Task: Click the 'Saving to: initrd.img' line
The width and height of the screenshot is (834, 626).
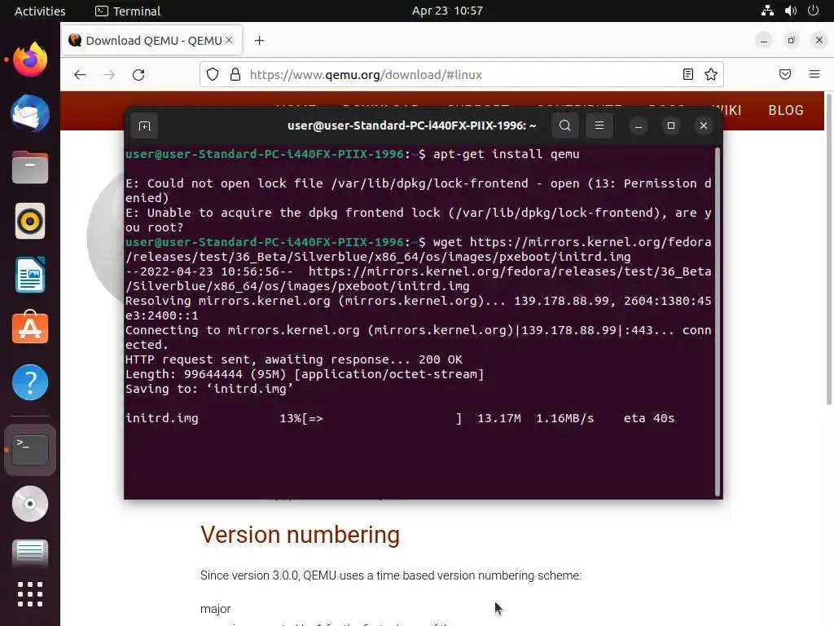Action: [209, 389]
